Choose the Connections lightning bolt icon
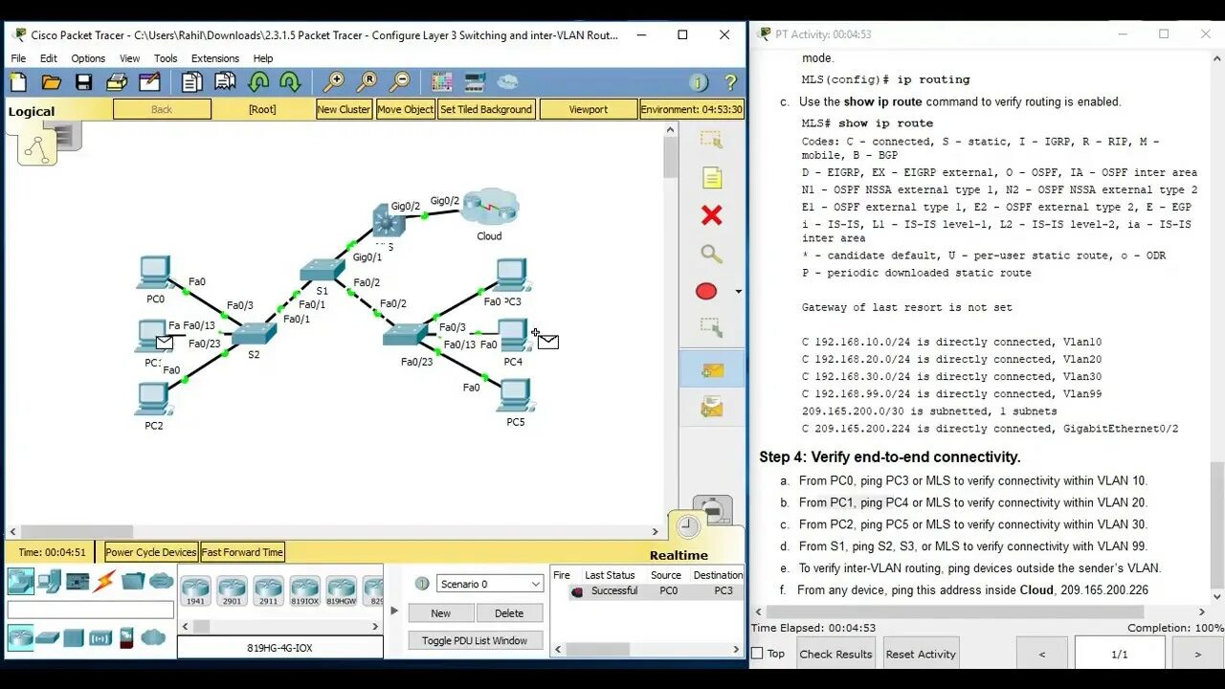 click(x=105, y=581)
